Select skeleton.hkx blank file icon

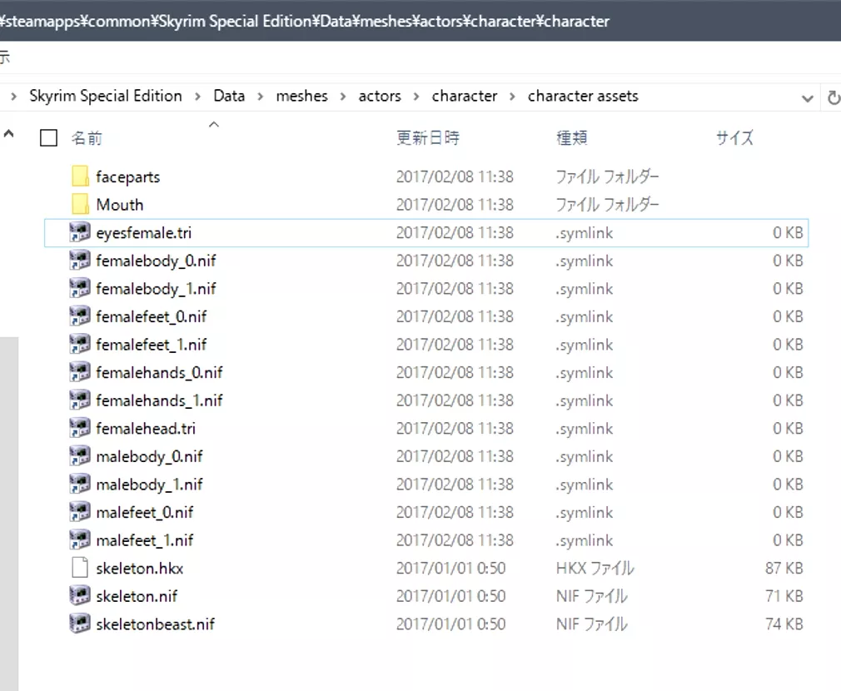pyautogui.click(x=80, y=567)
